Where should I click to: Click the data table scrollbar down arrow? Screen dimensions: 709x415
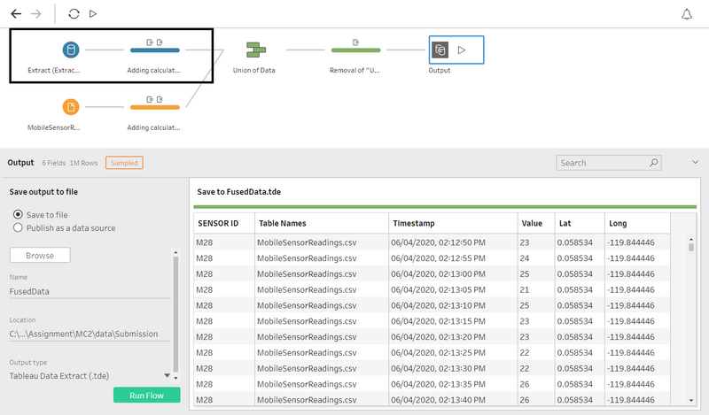(691, 400)
